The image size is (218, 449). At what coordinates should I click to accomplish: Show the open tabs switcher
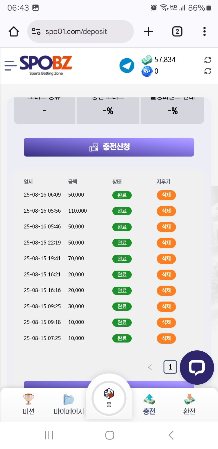click(x=177, y=32)
